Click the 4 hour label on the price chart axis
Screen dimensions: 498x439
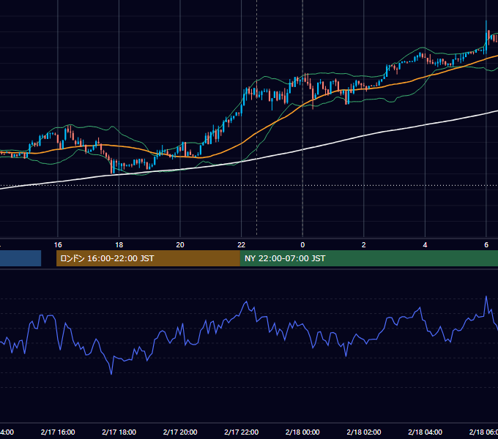click(425, 245)
